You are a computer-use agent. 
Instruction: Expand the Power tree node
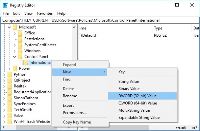[9, 68]
